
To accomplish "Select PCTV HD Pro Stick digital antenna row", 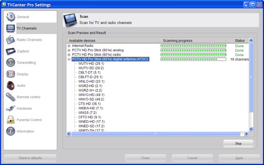I will click(110, 59).
